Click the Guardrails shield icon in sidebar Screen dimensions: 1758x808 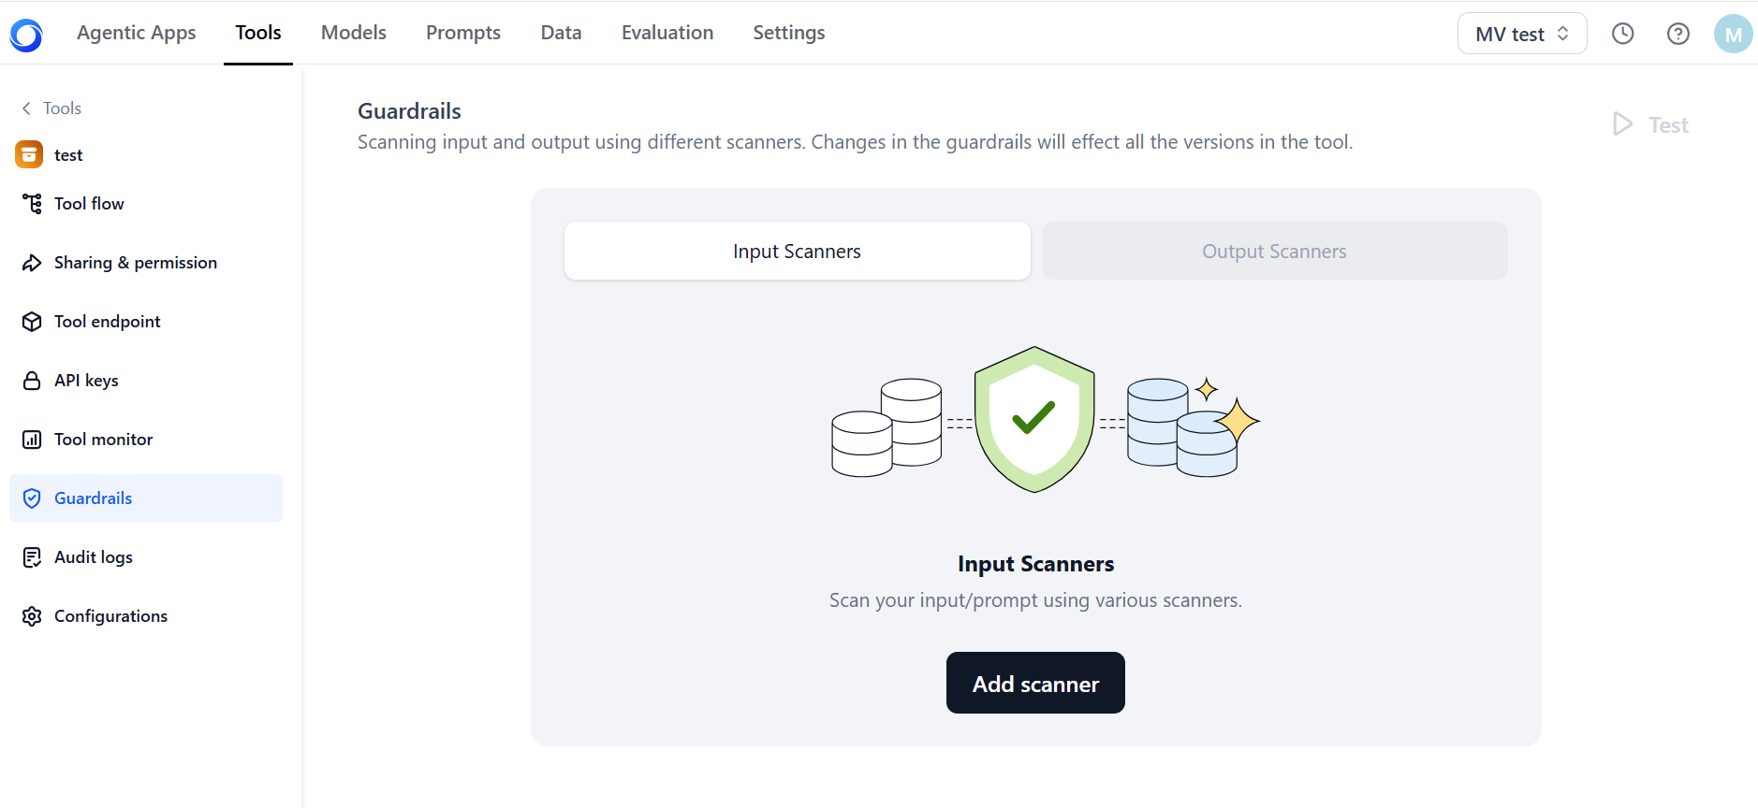point(32,498)
